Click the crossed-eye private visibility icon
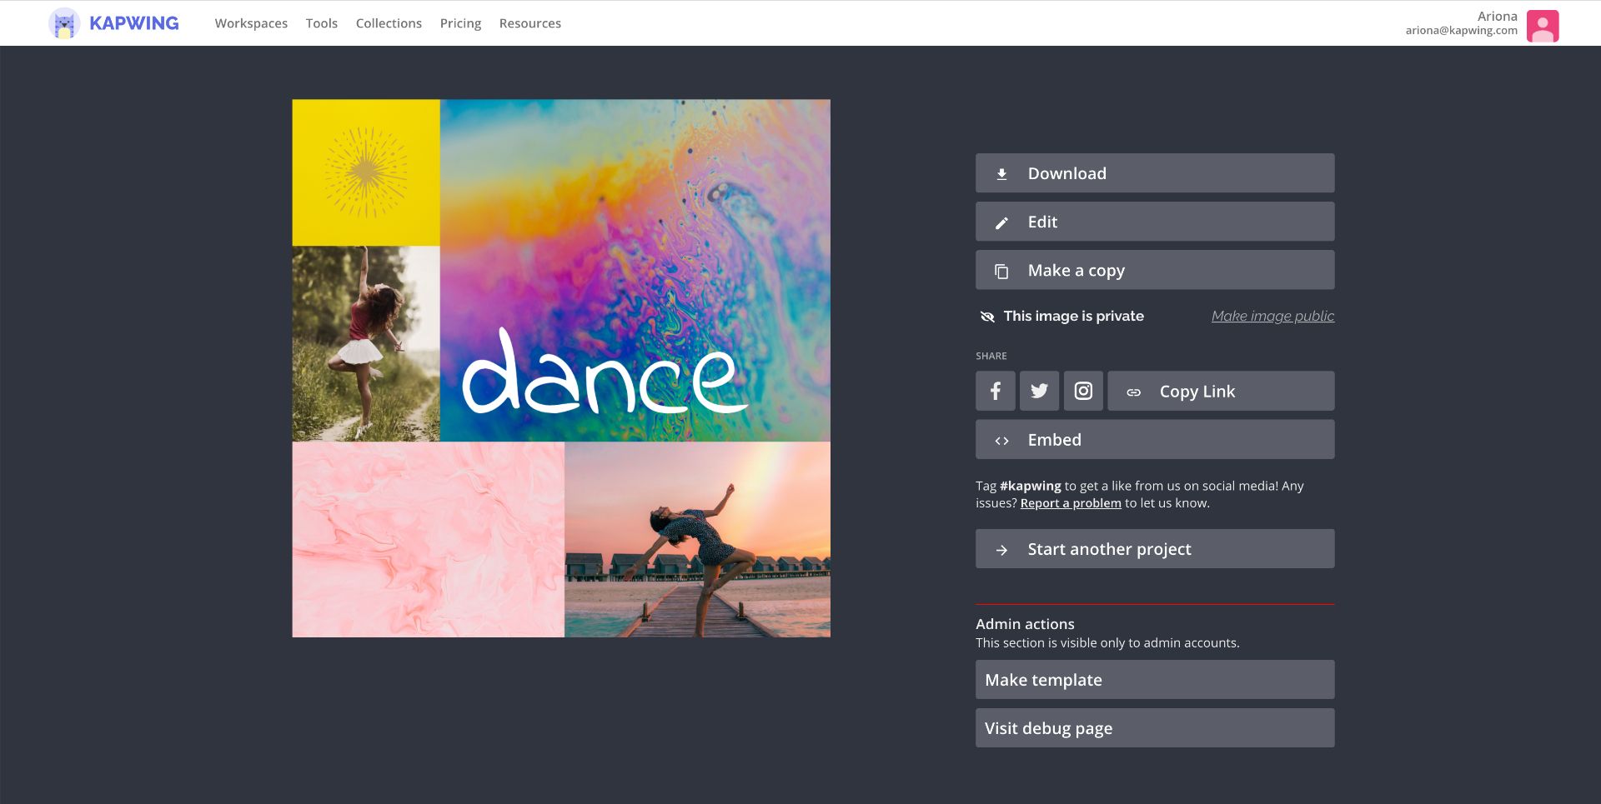The width and height of the screenshot is (1601, 804). coord(987,317)
